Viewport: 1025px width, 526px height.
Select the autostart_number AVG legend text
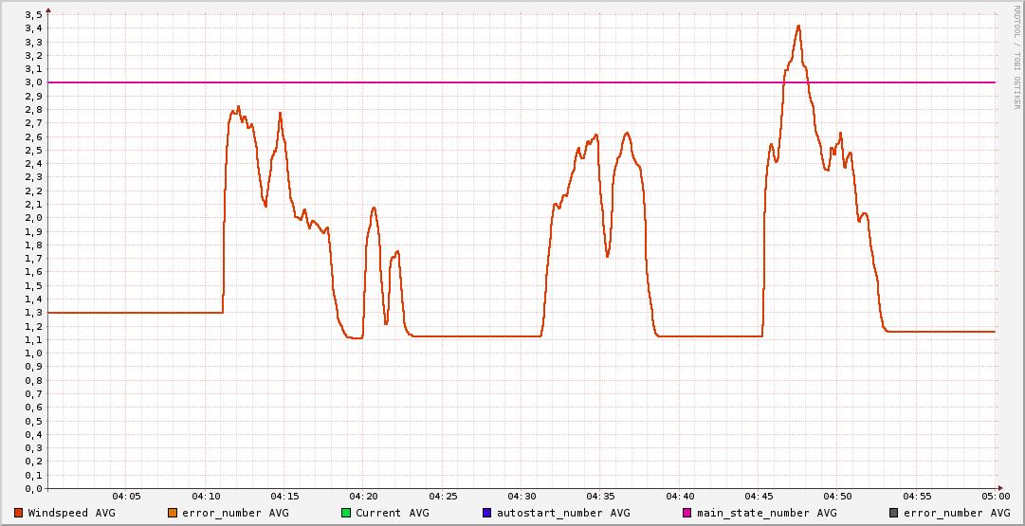coord(563,513)
